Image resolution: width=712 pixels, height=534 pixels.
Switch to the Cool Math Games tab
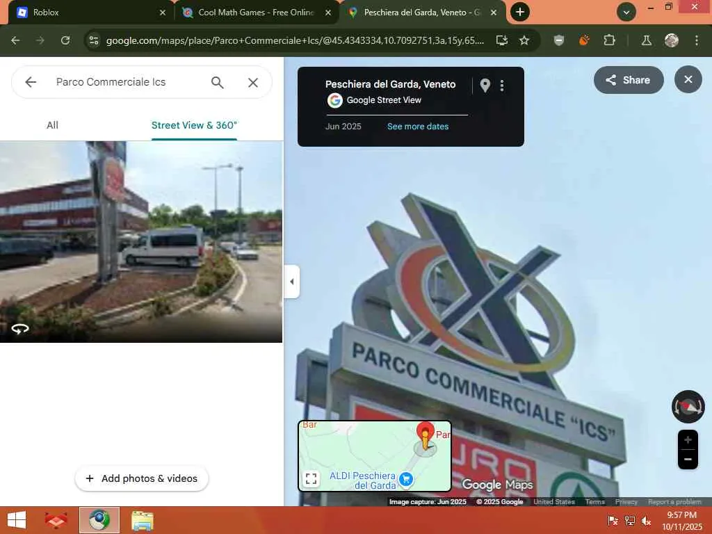click(257, 13)
